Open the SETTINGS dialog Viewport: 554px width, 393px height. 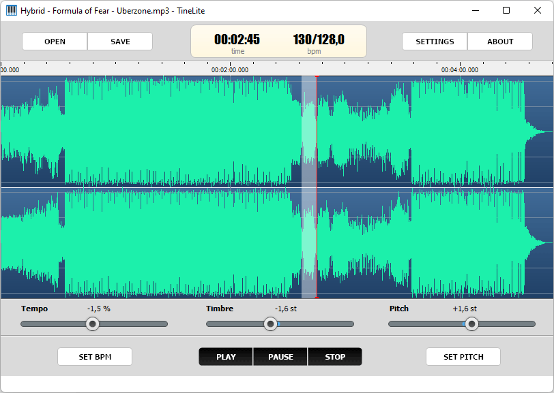(x=435, y=42)
